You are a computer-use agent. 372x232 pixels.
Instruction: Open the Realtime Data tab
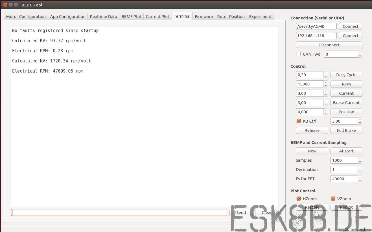click(x=103, y=17)
